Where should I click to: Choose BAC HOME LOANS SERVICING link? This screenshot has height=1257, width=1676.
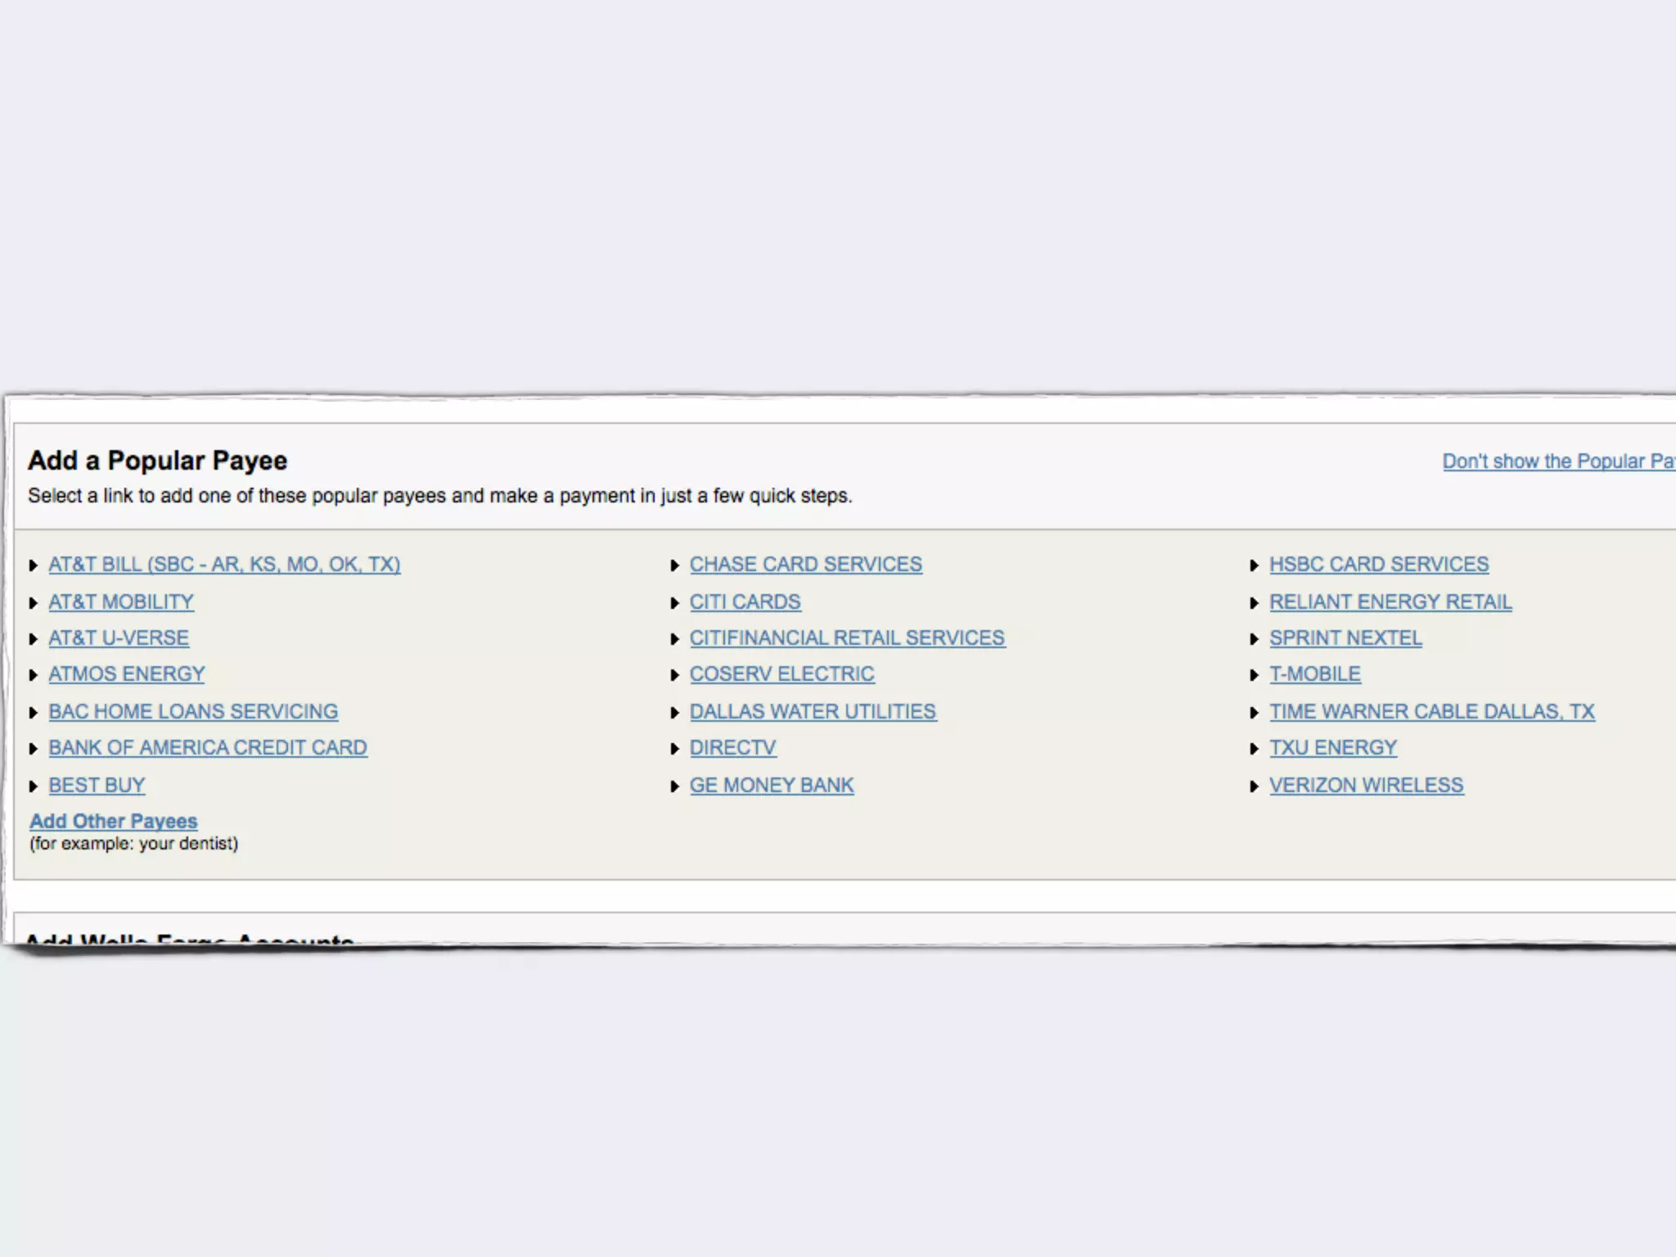click(193, 712)
